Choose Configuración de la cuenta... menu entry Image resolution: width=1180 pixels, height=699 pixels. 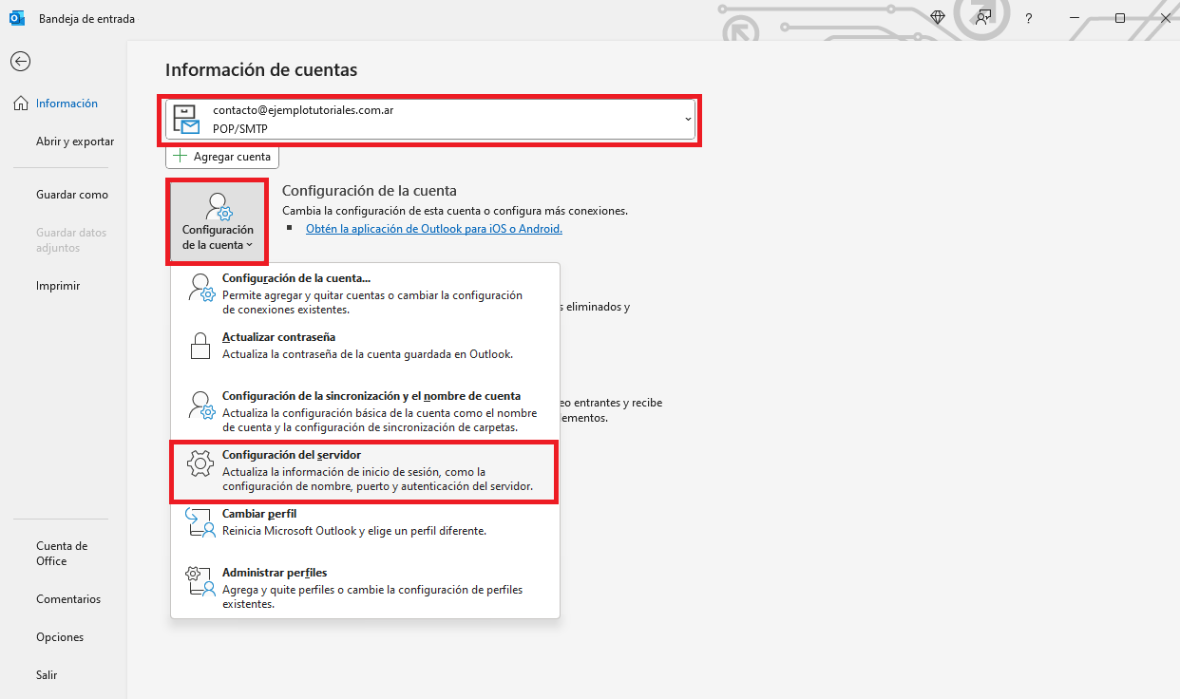coord(366,293)
